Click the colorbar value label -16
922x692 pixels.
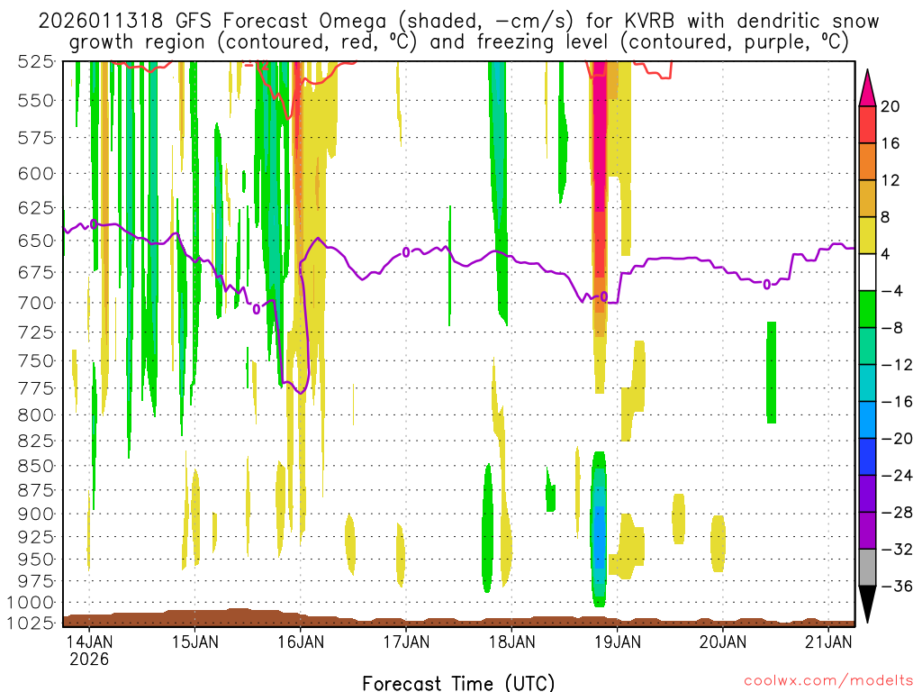[x=897, y=402]
